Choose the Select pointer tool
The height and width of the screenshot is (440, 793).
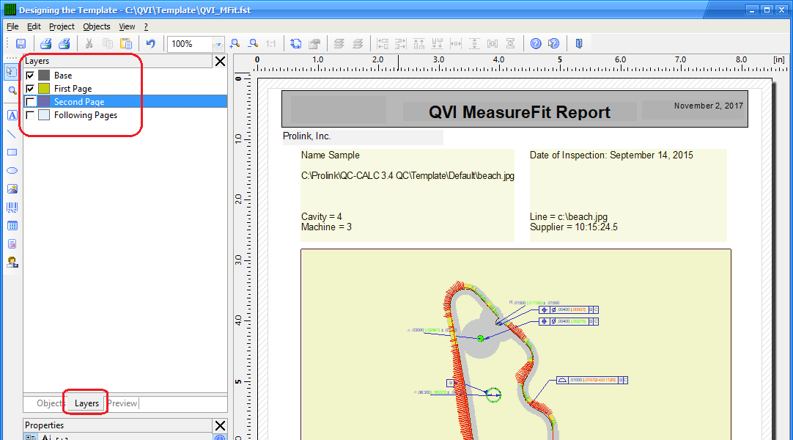coord(12,71)
